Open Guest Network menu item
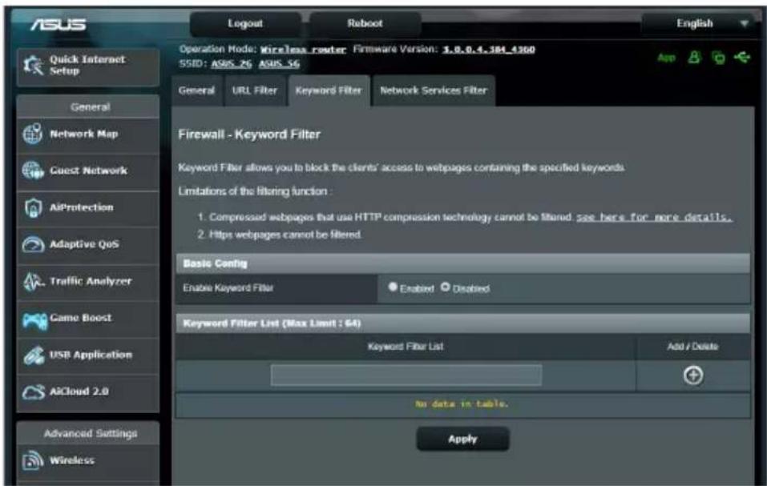The image size is (767, 486). [88, 171]
